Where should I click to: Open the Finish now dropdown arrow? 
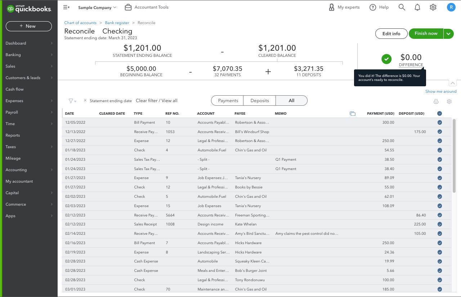[448, 33]
